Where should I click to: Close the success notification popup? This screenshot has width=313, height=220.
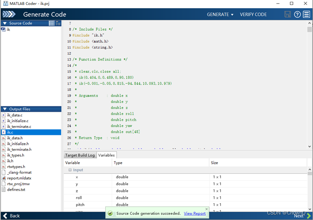(206, 209)
